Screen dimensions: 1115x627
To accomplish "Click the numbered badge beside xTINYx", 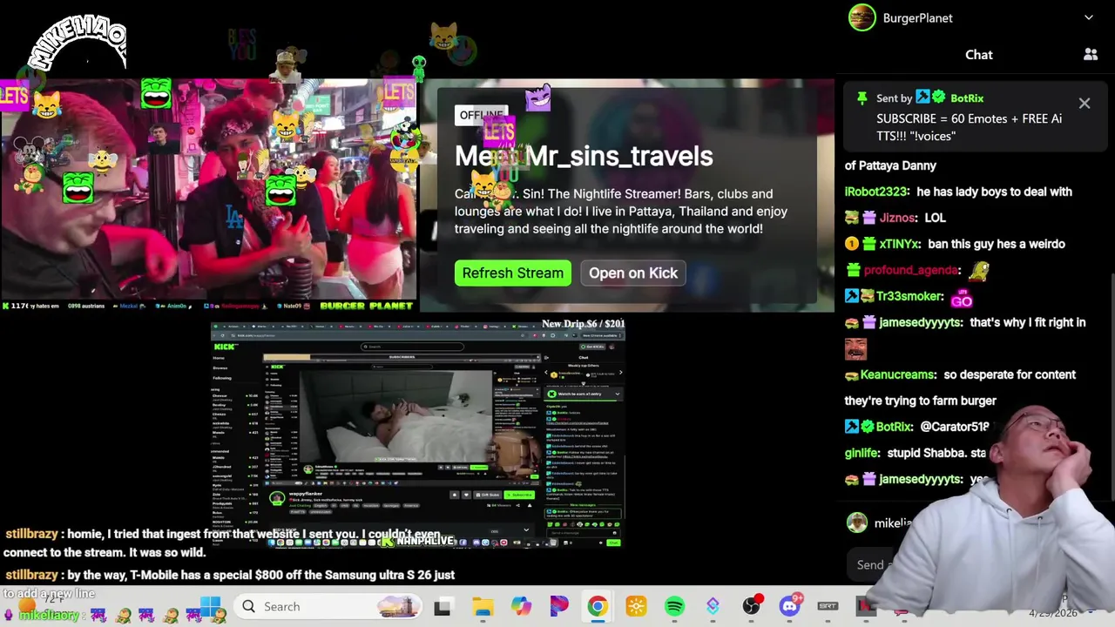I will coord(852,244).
